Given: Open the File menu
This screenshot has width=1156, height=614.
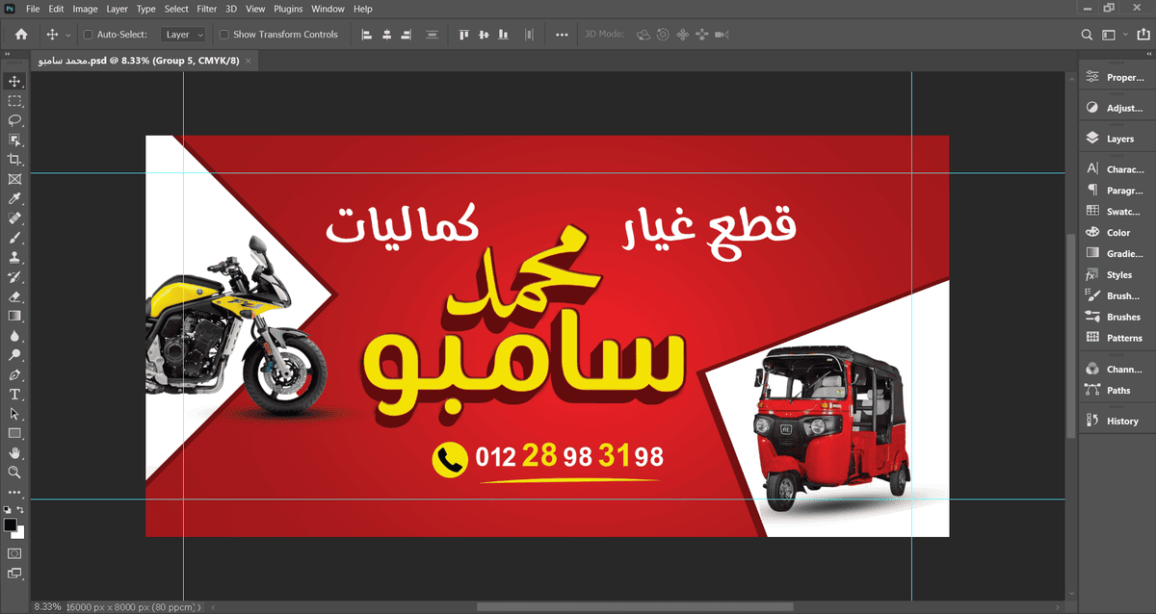Looking at the screenshot, I should coord(33,9).
